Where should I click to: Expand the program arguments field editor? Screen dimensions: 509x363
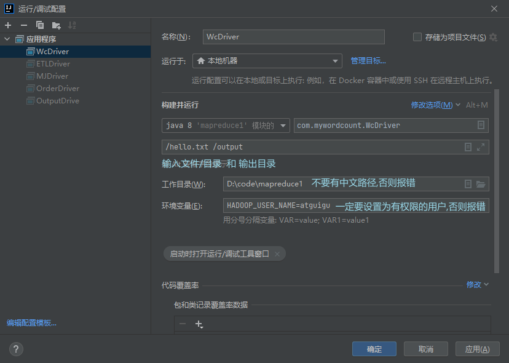[x=481, y=147]
